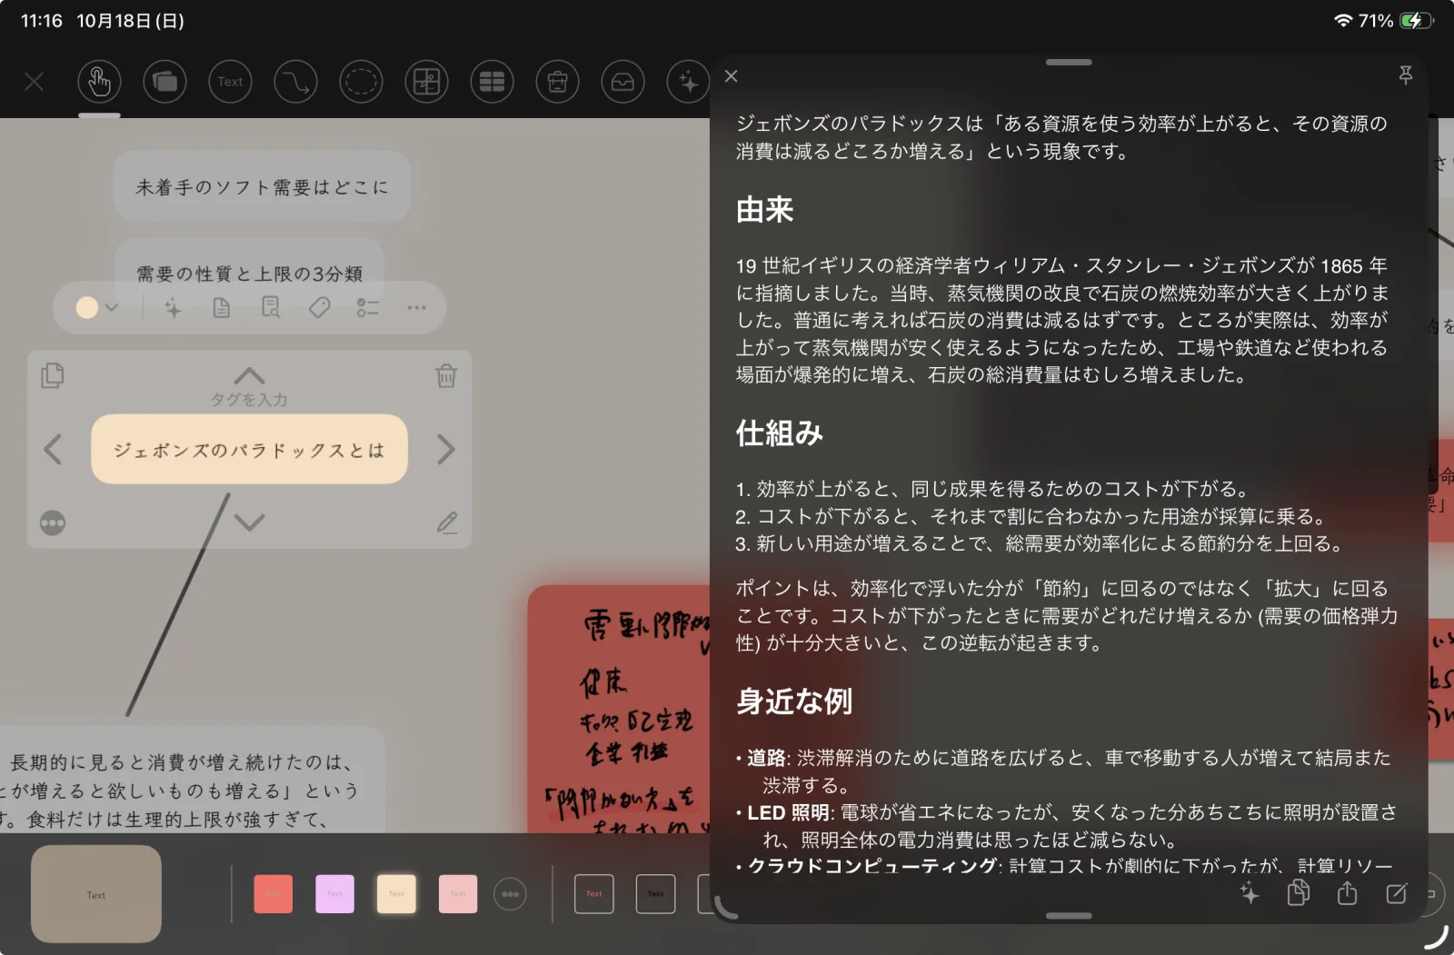The image size is (1454, 955).
Task: Open card's three-dot circle menu
Action: tap(53, 523)
